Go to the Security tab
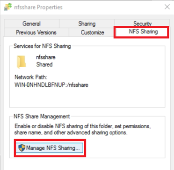Viewport: 174px width, 170px height. [x=142, y=23]
